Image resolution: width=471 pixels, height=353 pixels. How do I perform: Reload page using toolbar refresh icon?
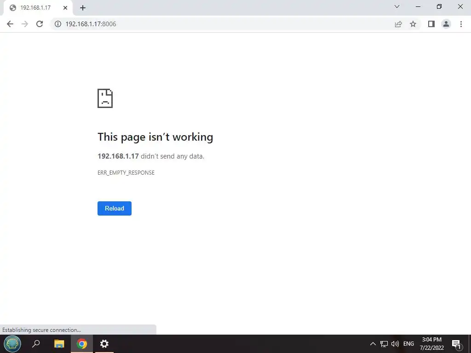click(x=40, y=24)
